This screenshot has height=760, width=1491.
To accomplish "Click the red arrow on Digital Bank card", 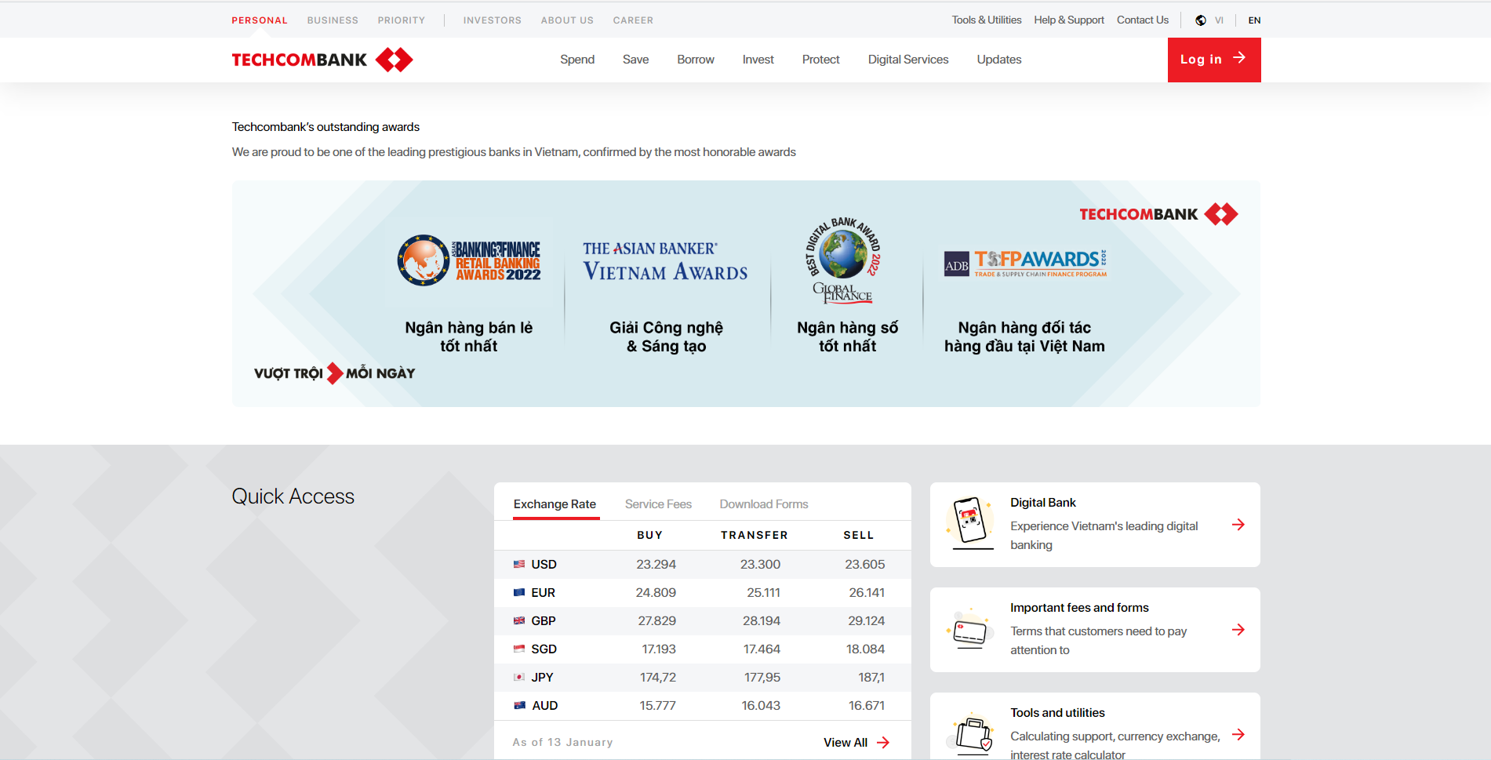I will click(x=1239, y=525).
